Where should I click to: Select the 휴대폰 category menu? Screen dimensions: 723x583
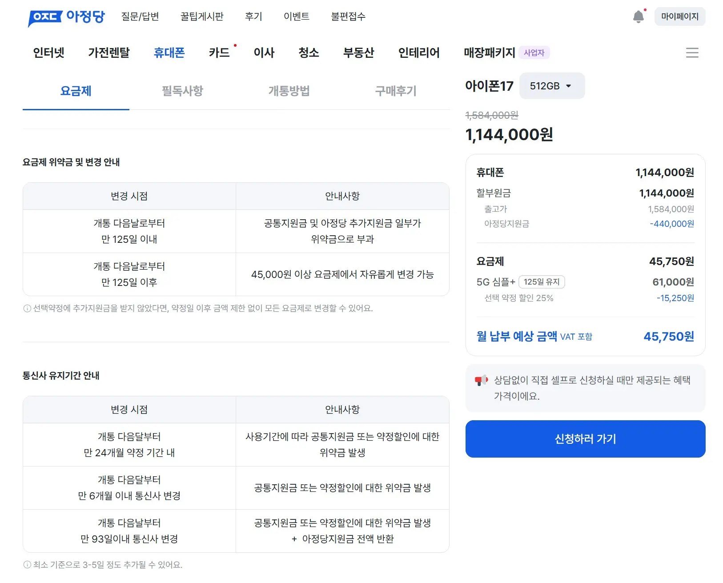169,52
